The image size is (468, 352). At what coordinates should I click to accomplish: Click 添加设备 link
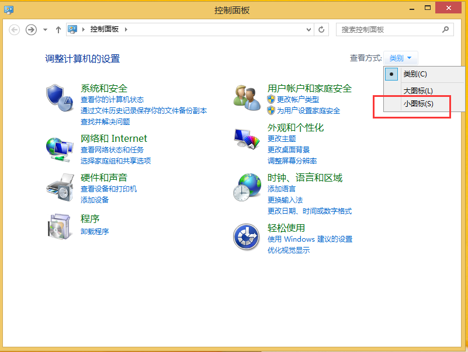[95, 200]
